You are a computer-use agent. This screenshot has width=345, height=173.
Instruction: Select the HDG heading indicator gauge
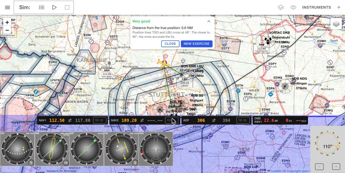tap(156, 149)
